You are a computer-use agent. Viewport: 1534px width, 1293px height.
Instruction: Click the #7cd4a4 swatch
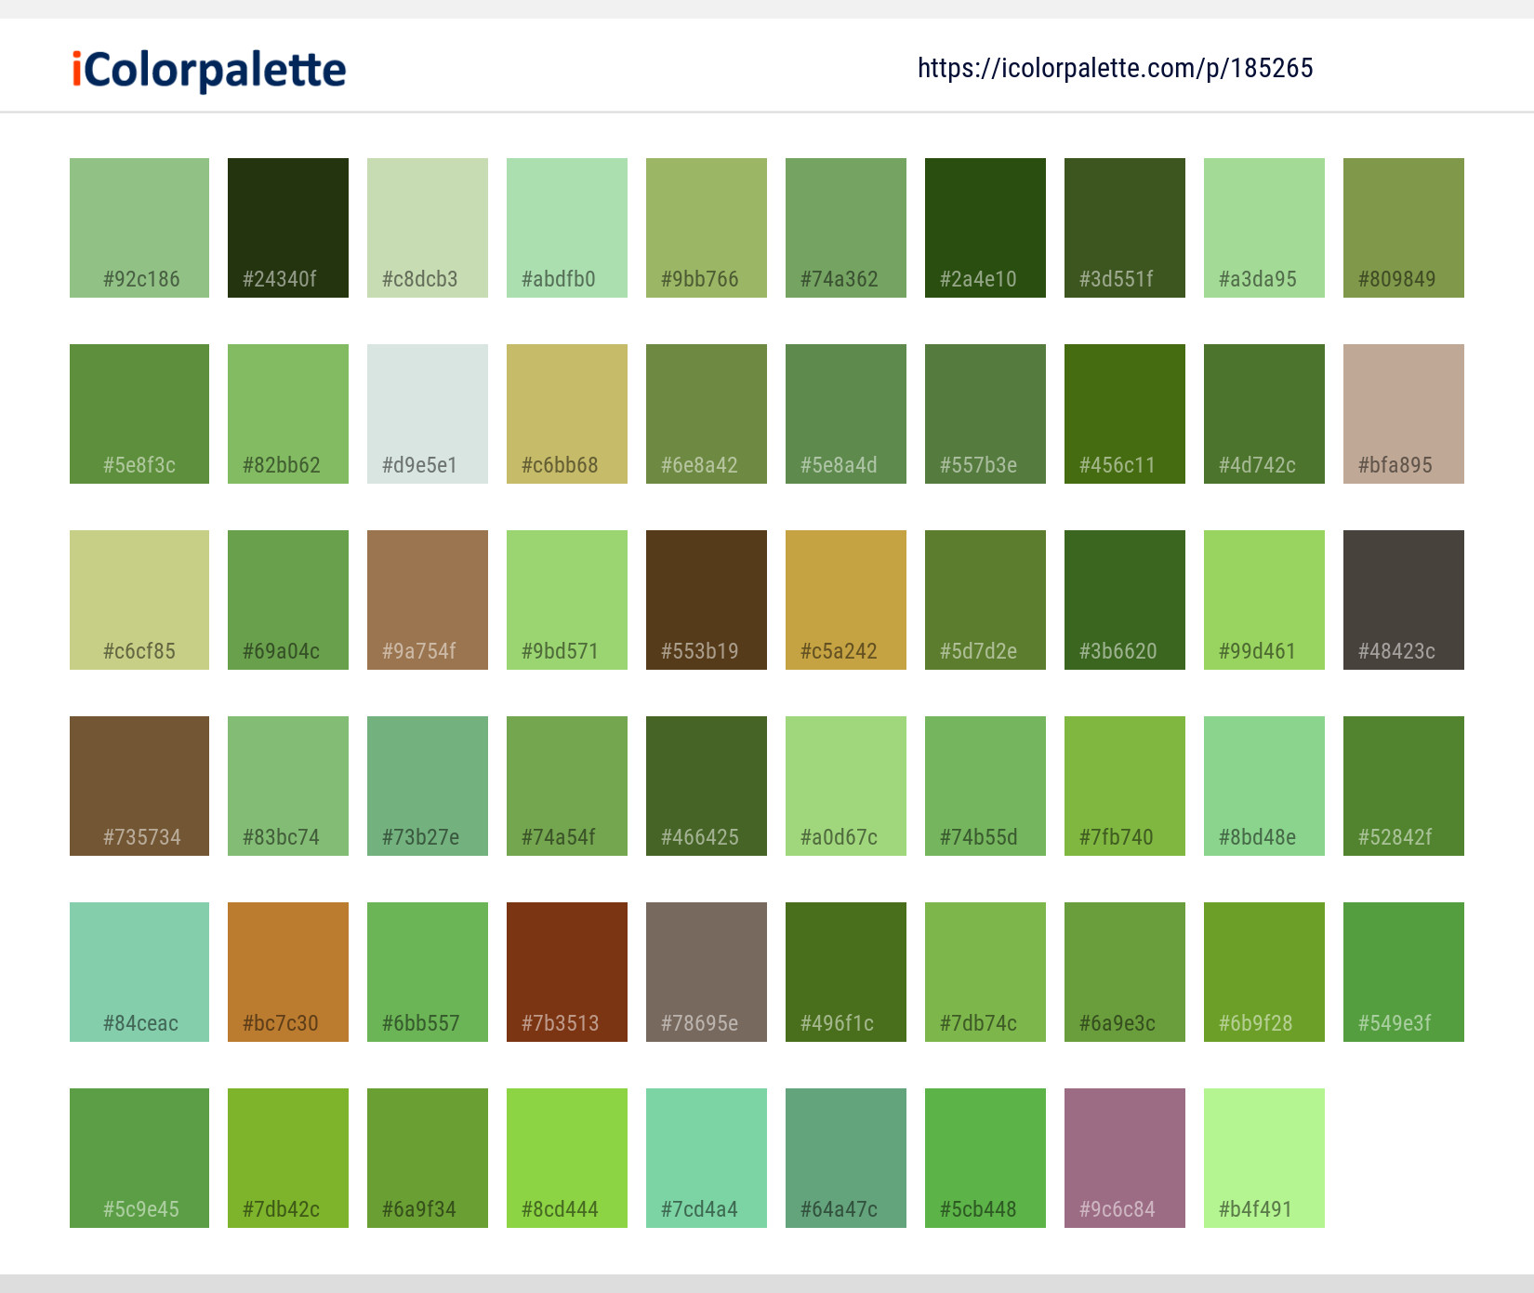(x=707, y=1158)
